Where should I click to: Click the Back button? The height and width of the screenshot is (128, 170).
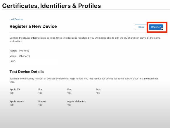coord(141,27)
